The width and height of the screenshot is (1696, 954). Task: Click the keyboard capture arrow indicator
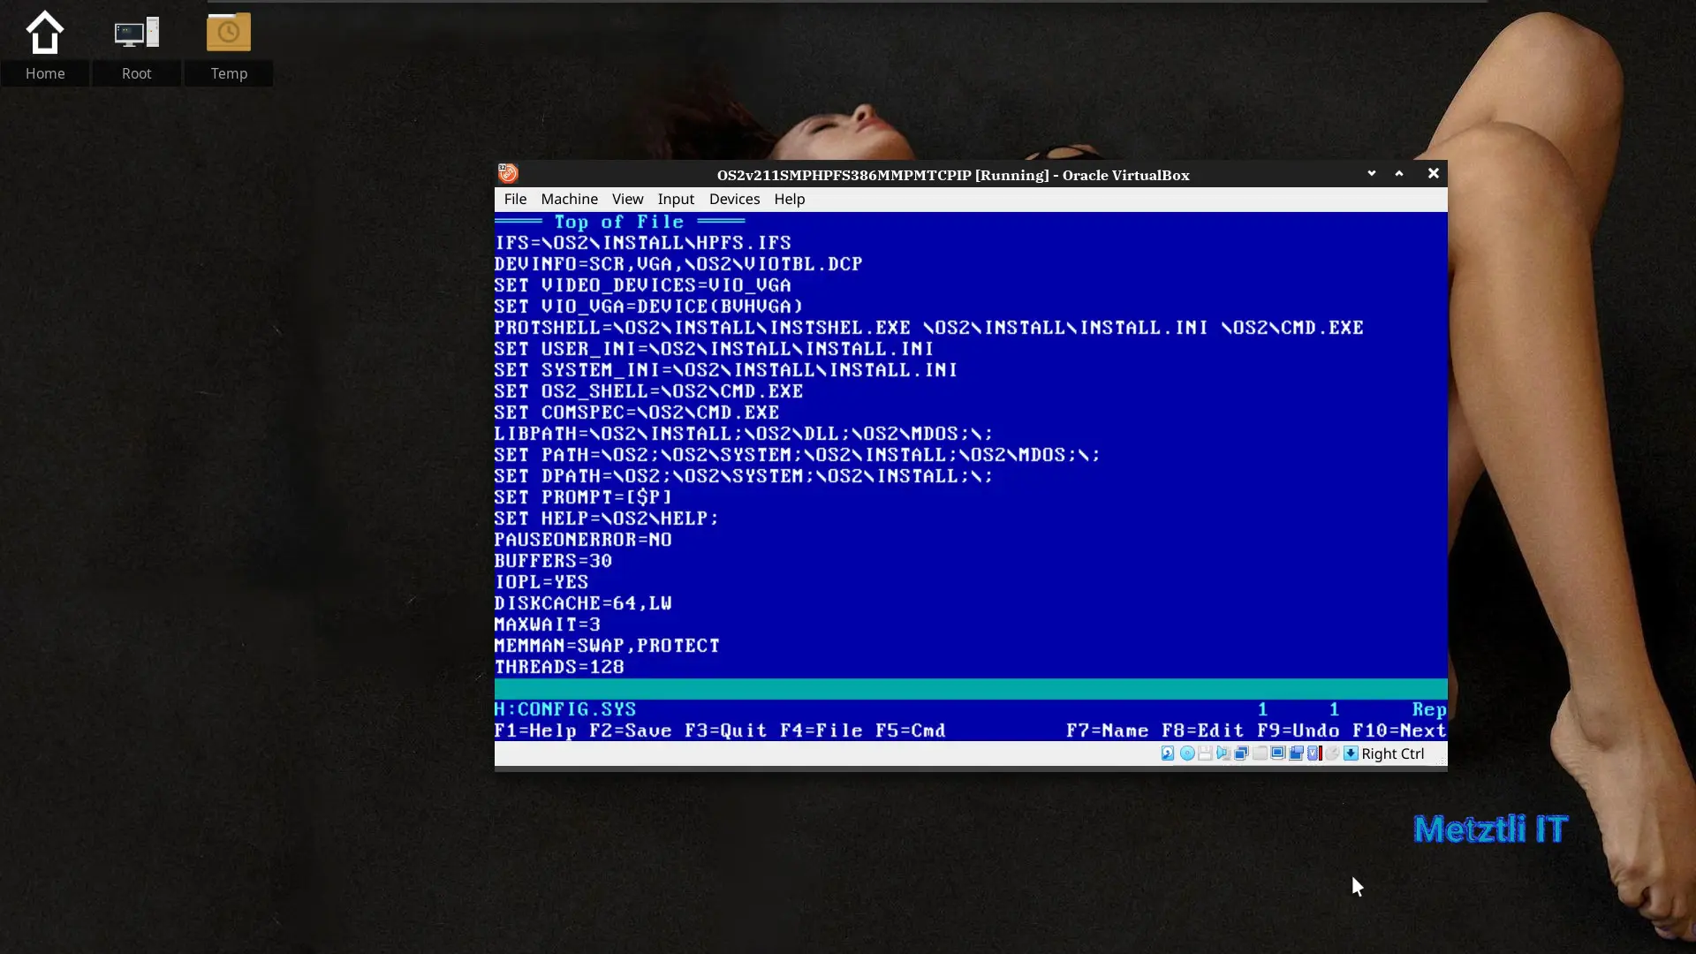(x=1351, y=753)
